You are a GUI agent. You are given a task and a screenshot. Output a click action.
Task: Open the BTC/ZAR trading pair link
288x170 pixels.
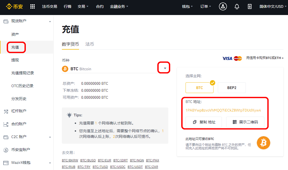coord(151,167)
